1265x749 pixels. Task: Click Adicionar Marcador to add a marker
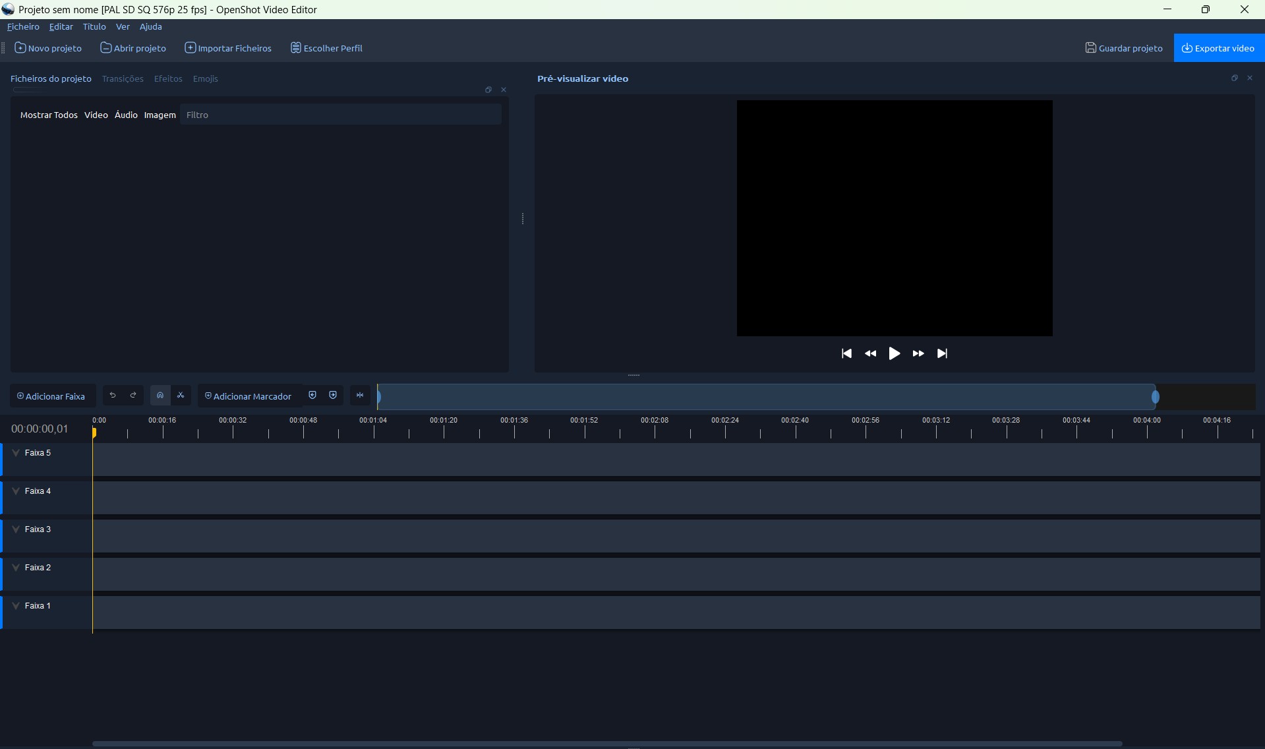click(249, 396)
